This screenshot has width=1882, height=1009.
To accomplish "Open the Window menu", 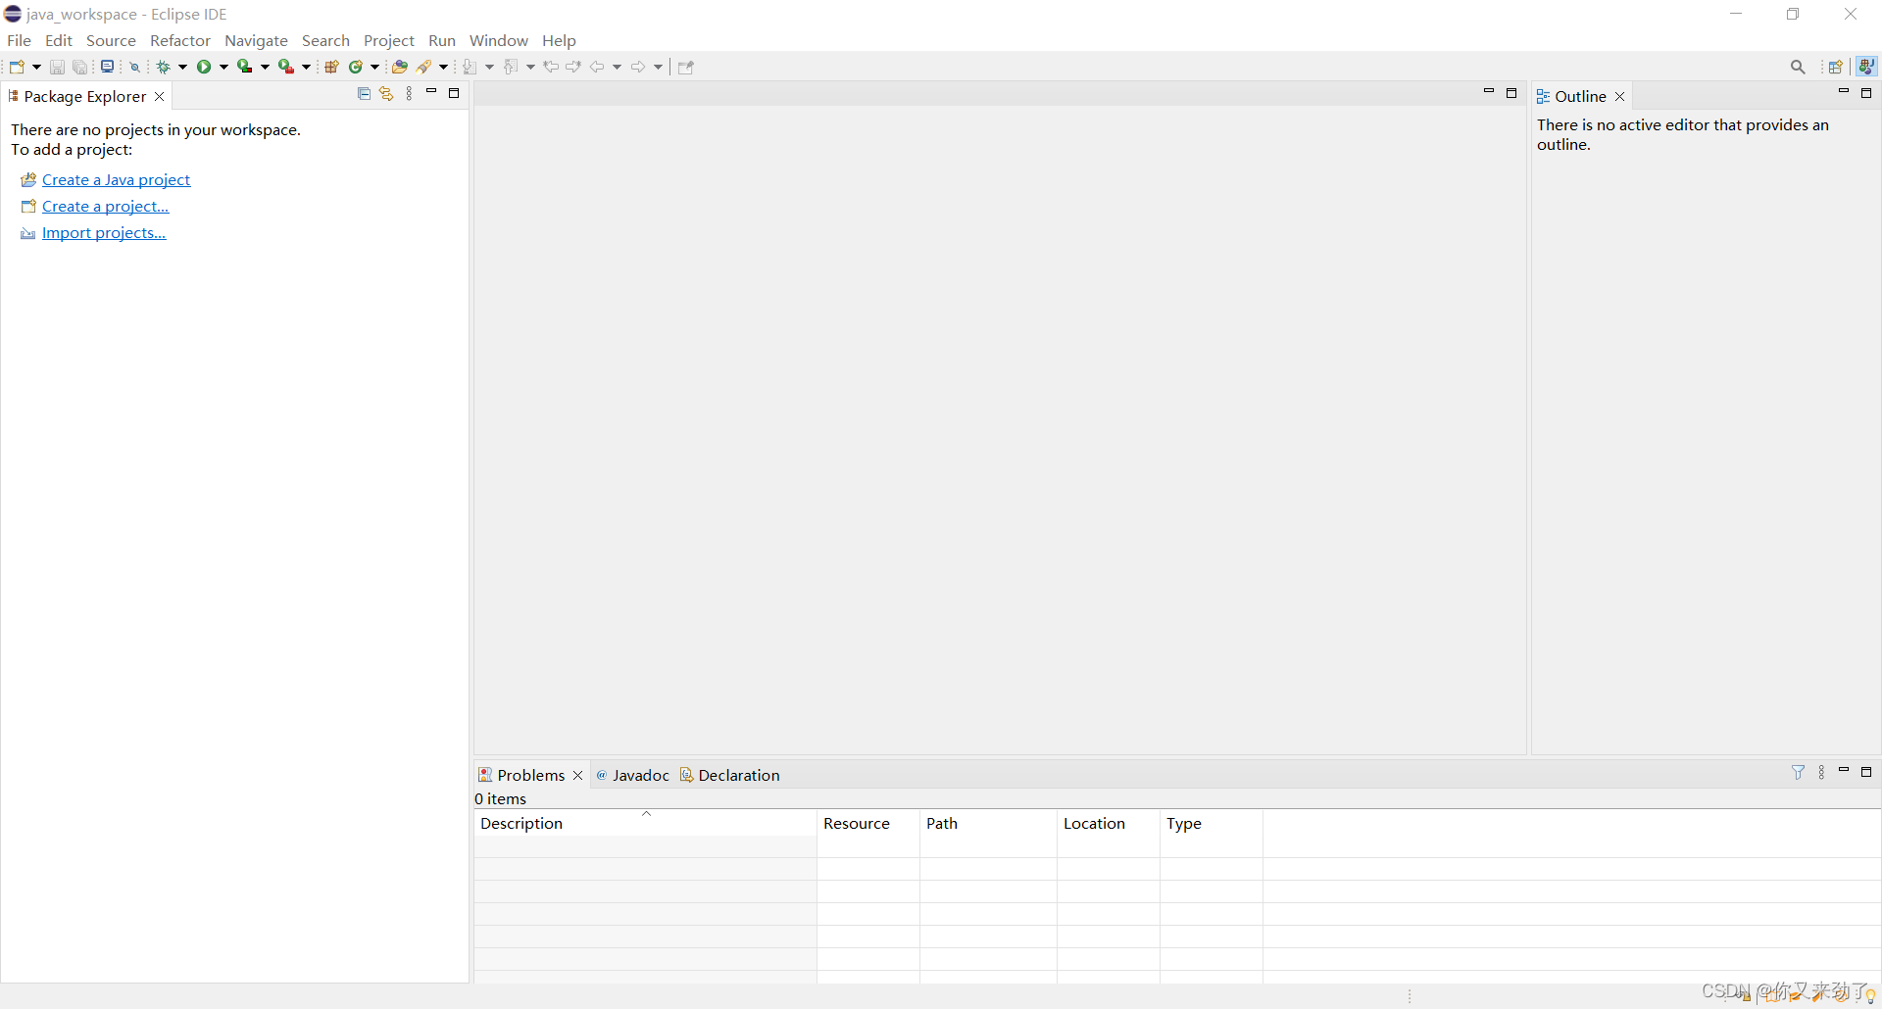I will click(x=499, y=40).
